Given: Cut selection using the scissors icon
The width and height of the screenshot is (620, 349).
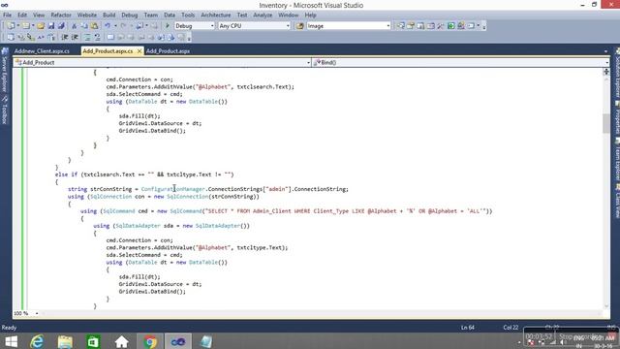Looking at the screenshot, I should coord(74,26).
